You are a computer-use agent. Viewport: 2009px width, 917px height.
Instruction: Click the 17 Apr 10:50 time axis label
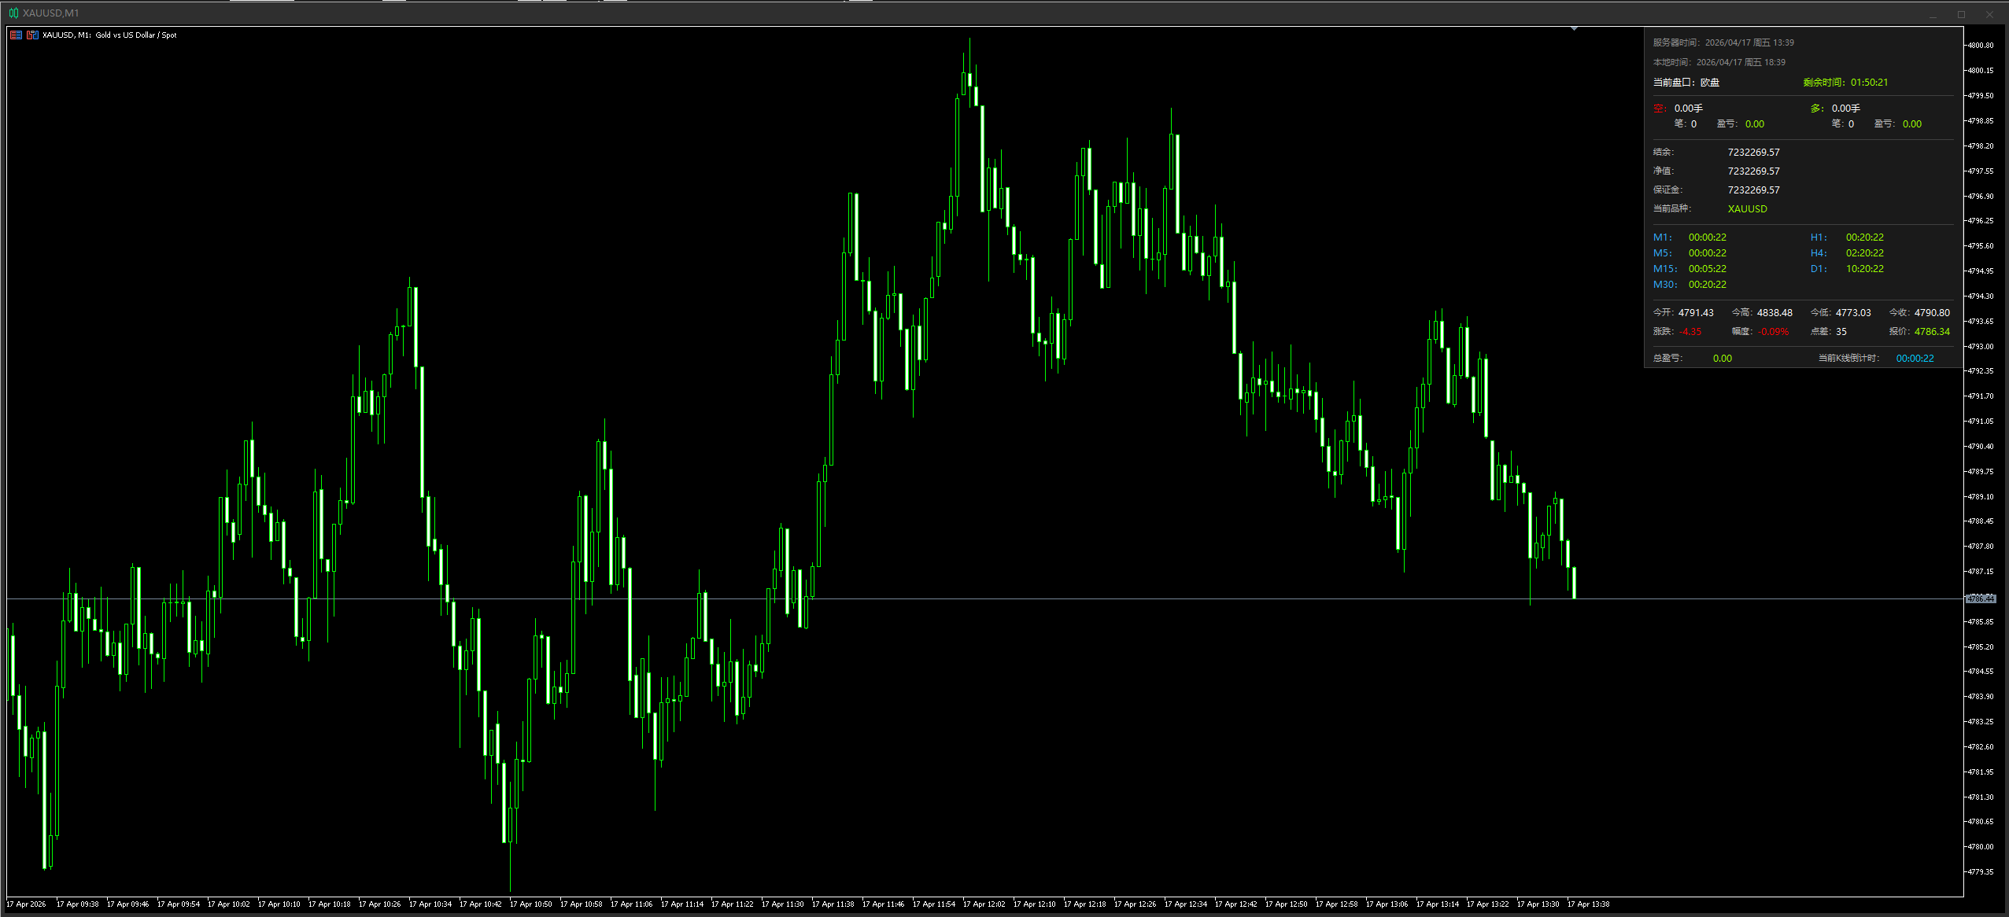point(530,904)
